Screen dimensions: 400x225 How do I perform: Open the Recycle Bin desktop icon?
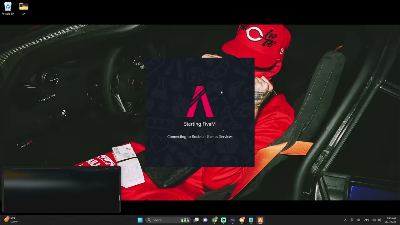[8, 8]
